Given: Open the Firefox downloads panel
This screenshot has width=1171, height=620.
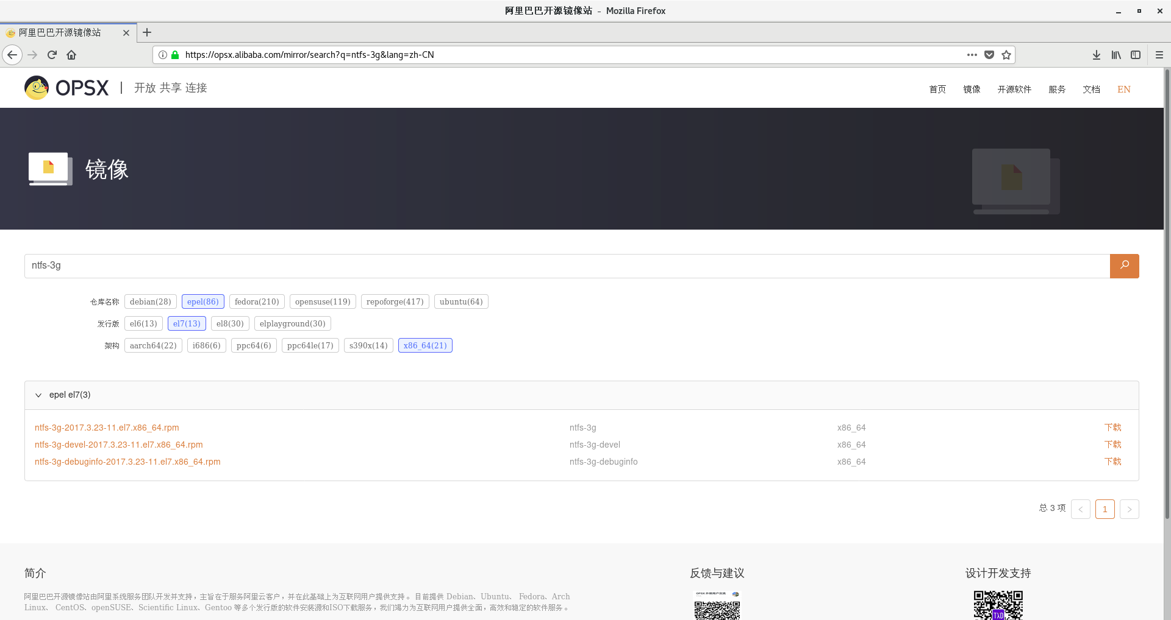Looking at the screenshot, I should click(1097, 55).
